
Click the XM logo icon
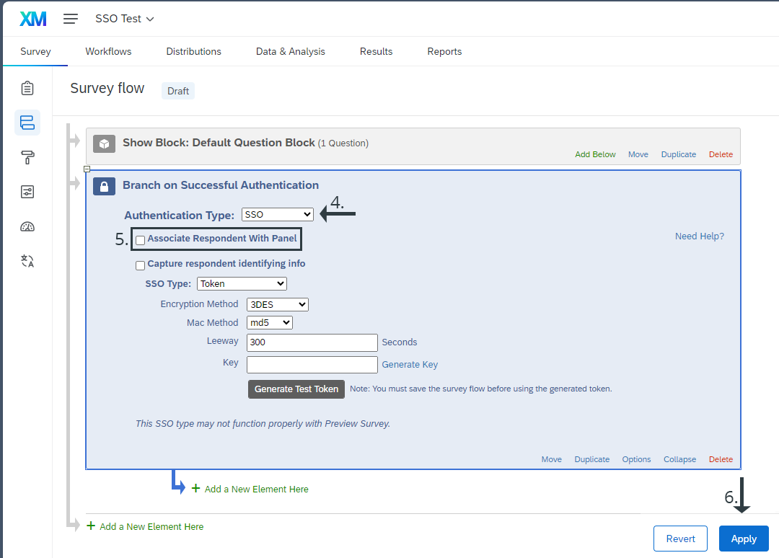33,19
